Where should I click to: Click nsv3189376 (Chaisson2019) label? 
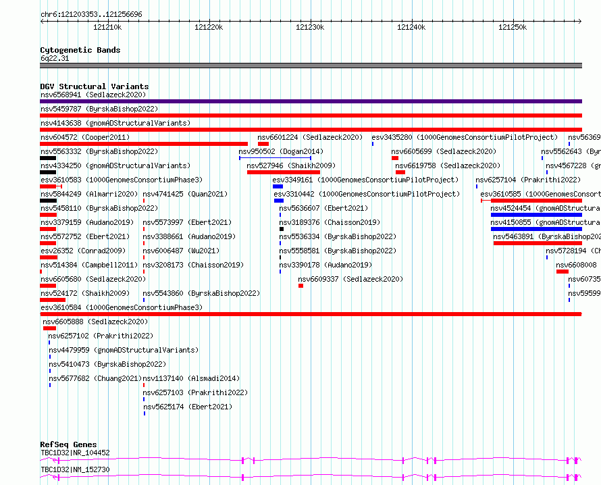(330, 222)
